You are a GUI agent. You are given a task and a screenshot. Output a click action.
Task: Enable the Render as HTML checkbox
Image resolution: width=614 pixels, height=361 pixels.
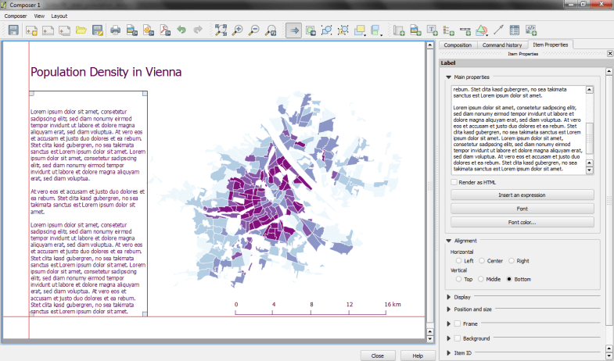pos(454,182)
